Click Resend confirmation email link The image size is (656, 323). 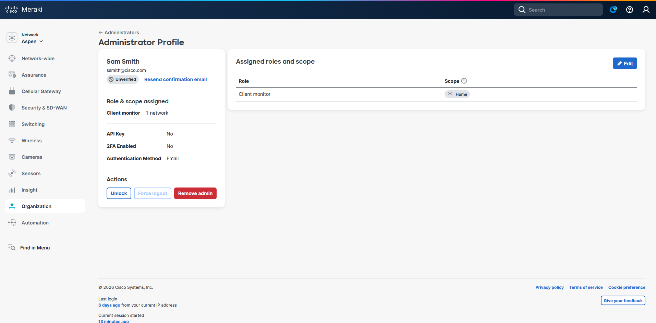pos(175,79)
